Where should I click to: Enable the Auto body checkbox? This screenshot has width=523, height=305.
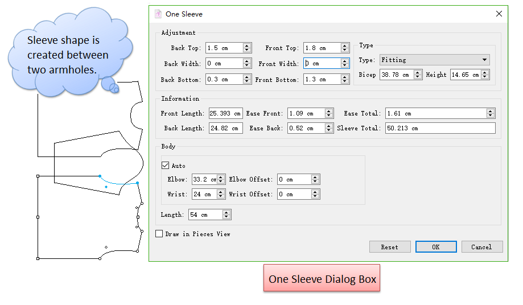coord(166,166)
